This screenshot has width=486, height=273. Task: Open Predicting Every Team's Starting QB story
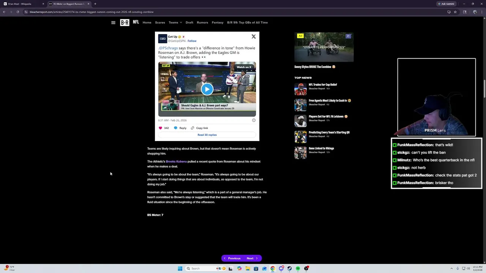coord(329,132)
